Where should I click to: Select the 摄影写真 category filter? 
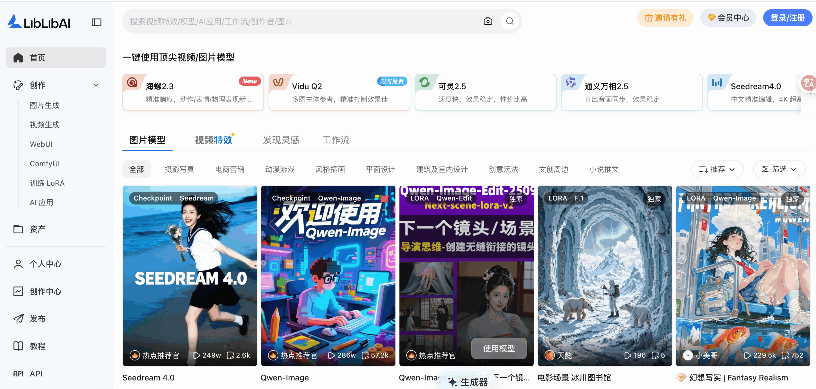coord(179,169)
